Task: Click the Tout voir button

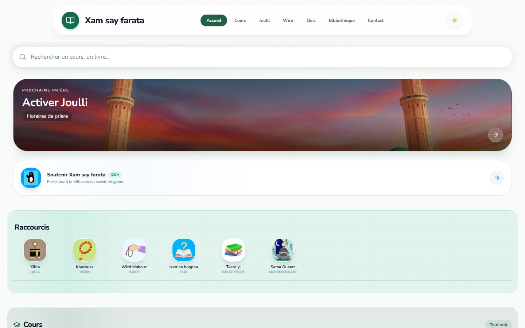Action: tap(498, 324)
